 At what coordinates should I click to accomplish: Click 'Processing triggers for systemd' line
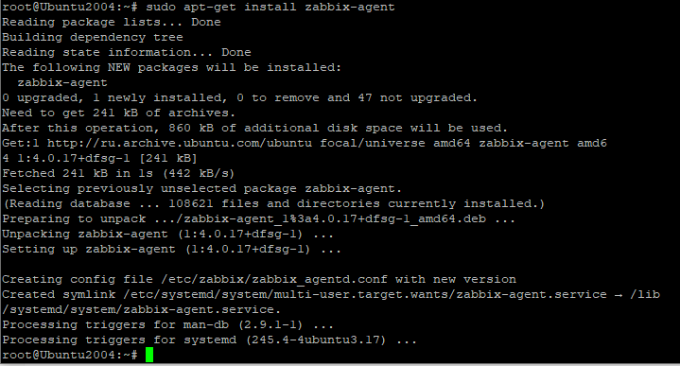(x=209, y=340)
